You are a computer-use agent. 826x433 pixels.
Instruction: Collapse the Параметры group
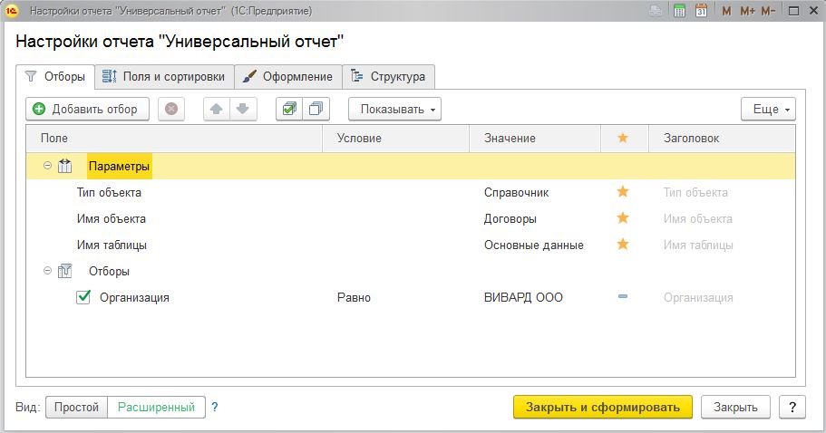[x=47, y=166]
